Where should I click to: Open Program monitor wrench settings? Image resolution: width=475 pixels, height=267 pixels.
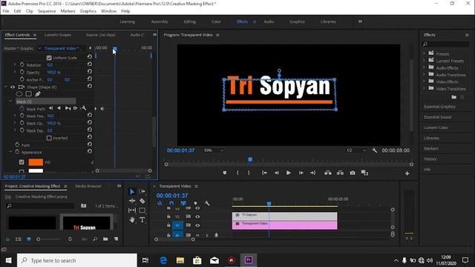coord(375,151)
